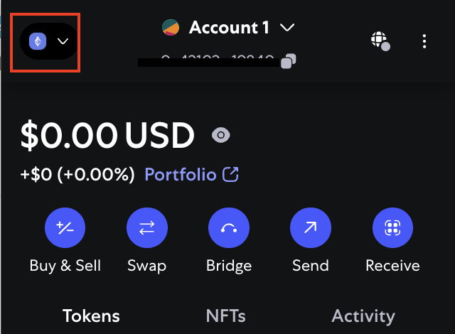Expand the Account 1 dropdown chevron
The width and height of the screenshot is (455, 334).
tap(287, 28)
